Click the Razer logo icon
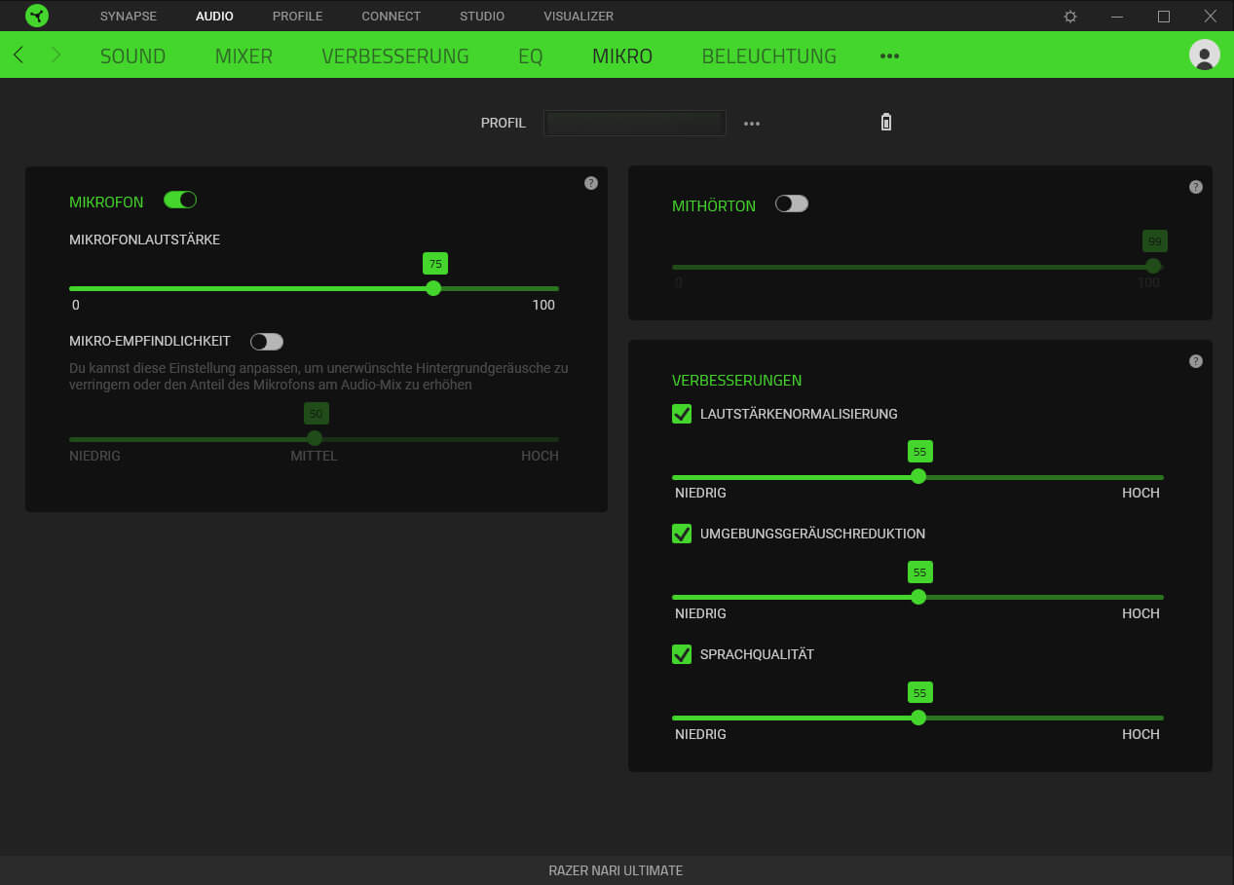 click(37, 16)
